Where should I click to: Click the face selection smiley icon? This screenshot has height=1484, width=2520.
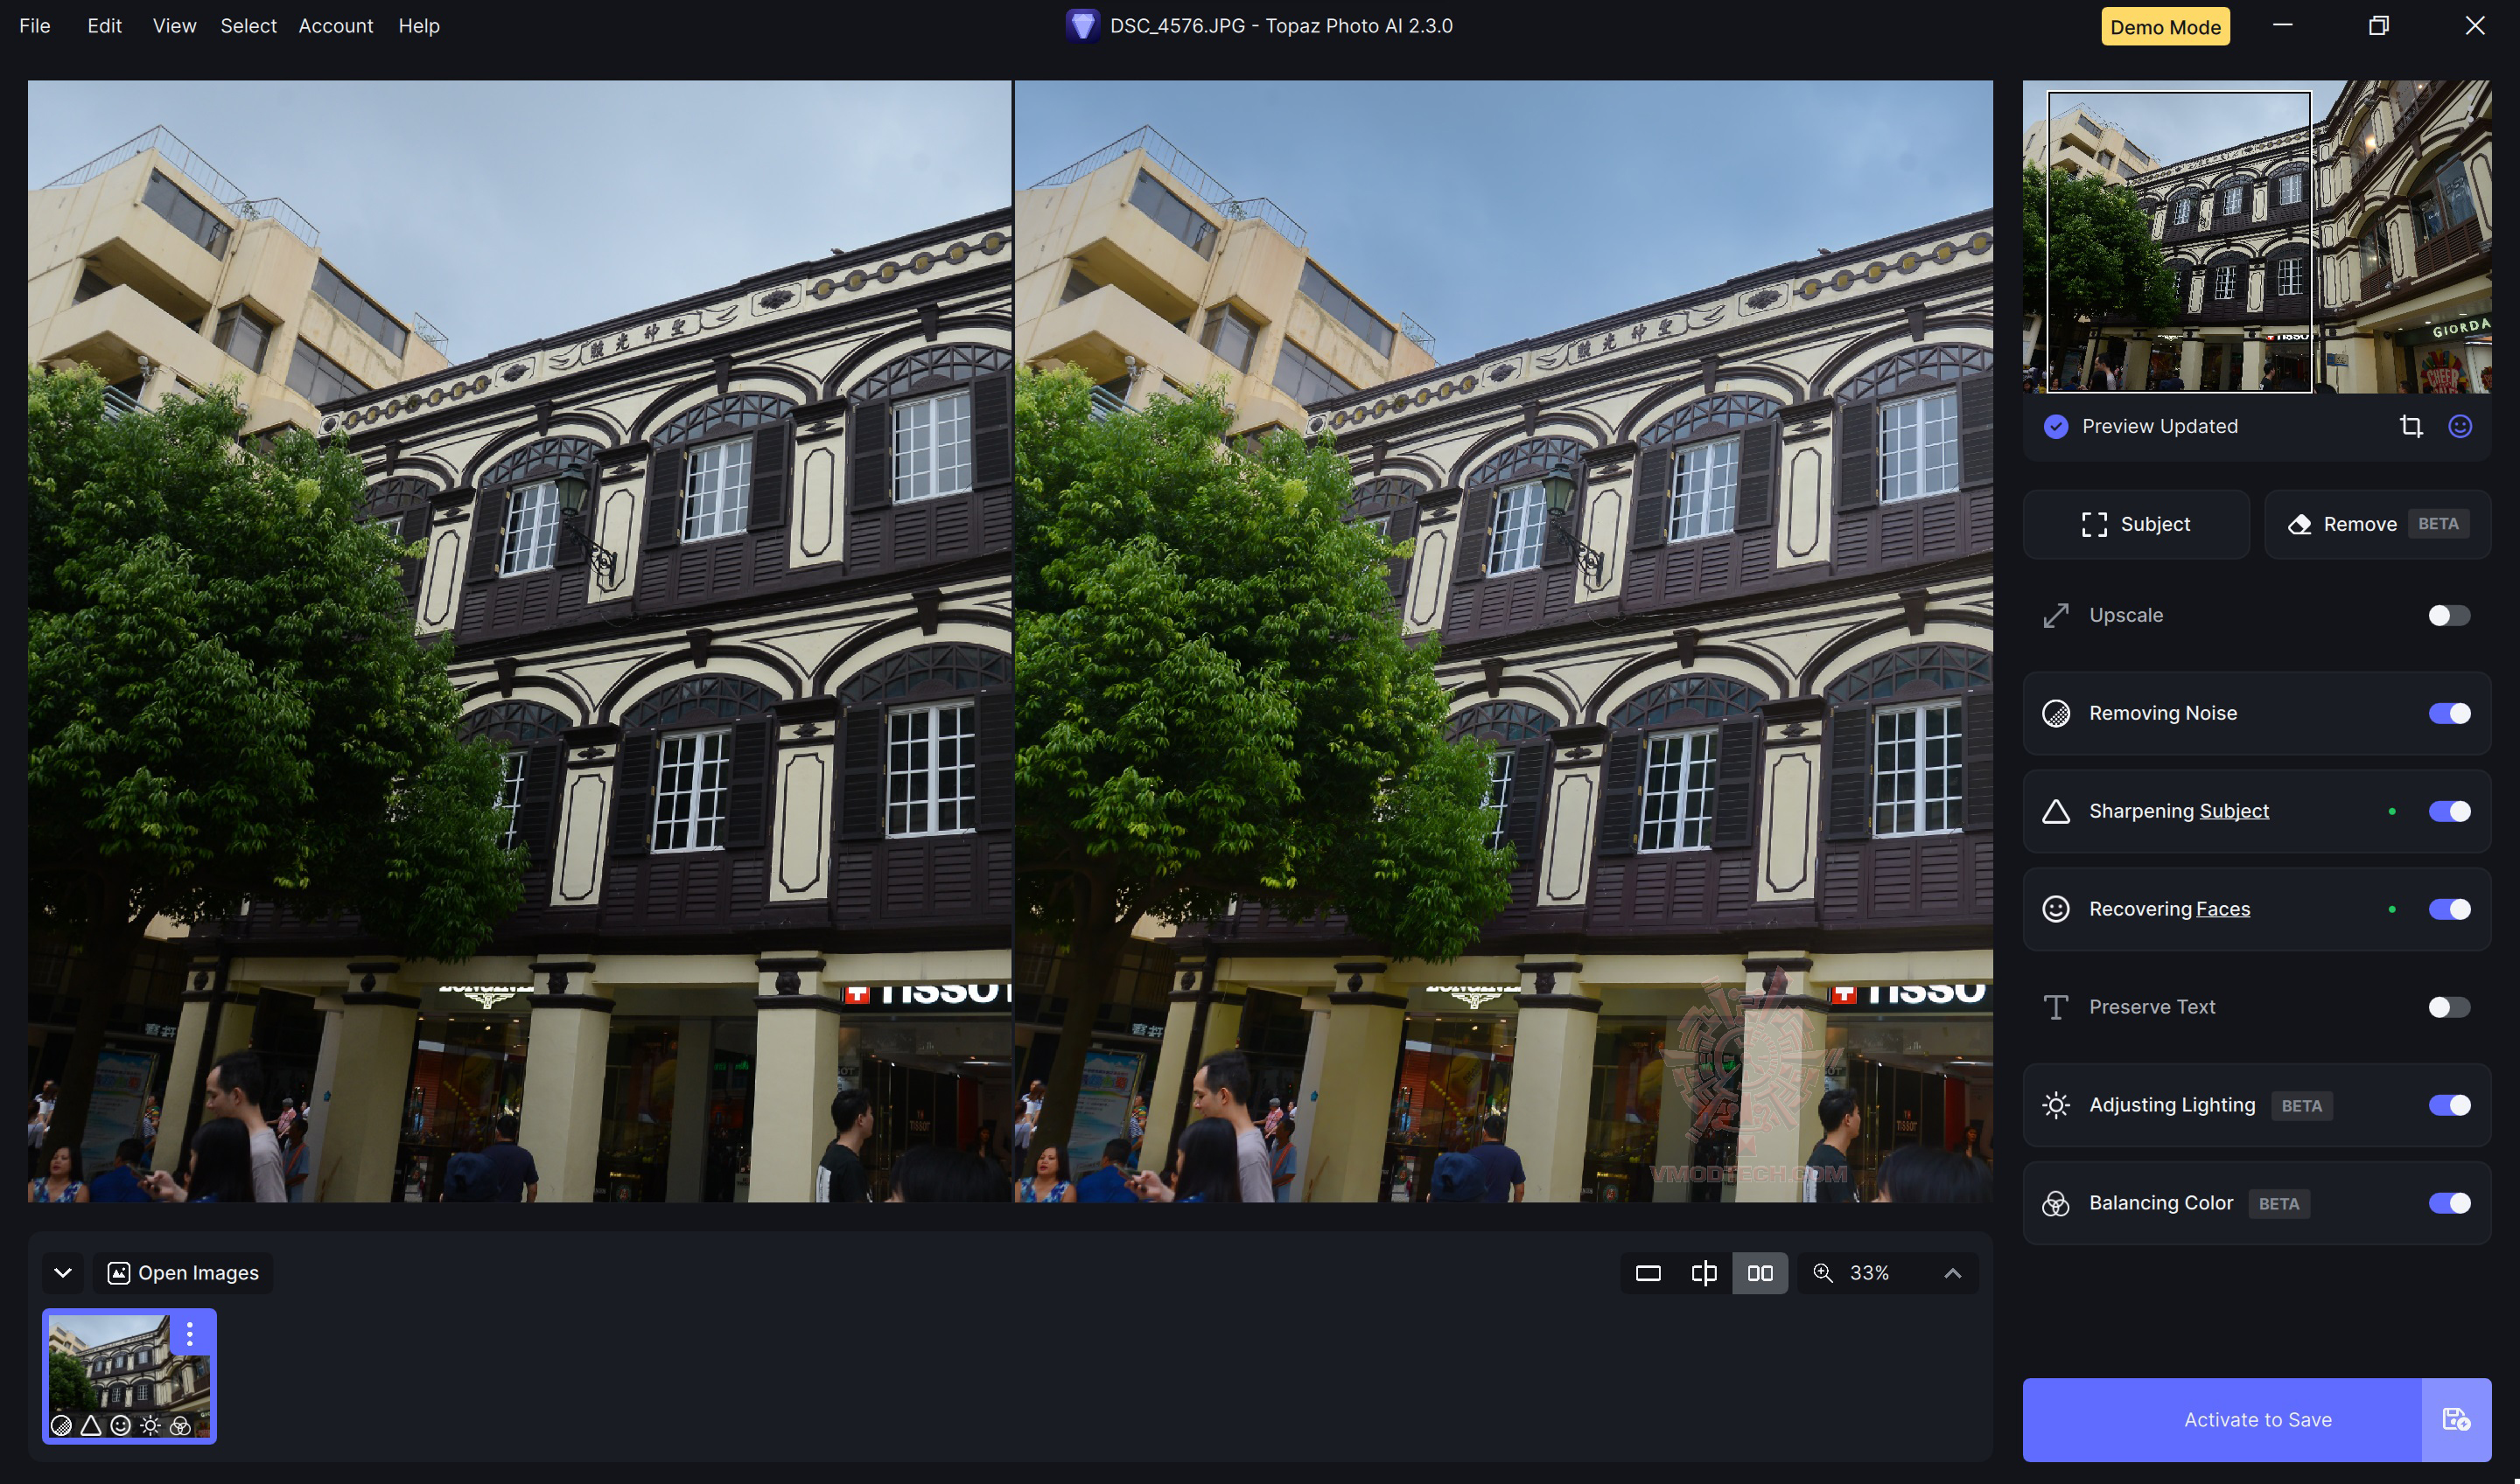click(x=2460, y=427)
